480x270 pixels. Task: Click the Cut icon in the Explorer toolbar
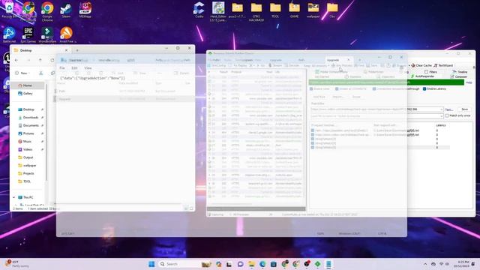tap(40, 73)
